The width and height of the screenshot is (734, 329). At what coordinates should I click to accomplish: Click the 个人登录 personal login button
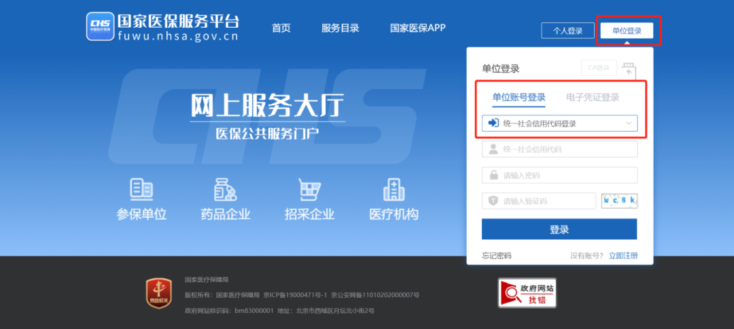pyautogui.click(x=567, y=31)
